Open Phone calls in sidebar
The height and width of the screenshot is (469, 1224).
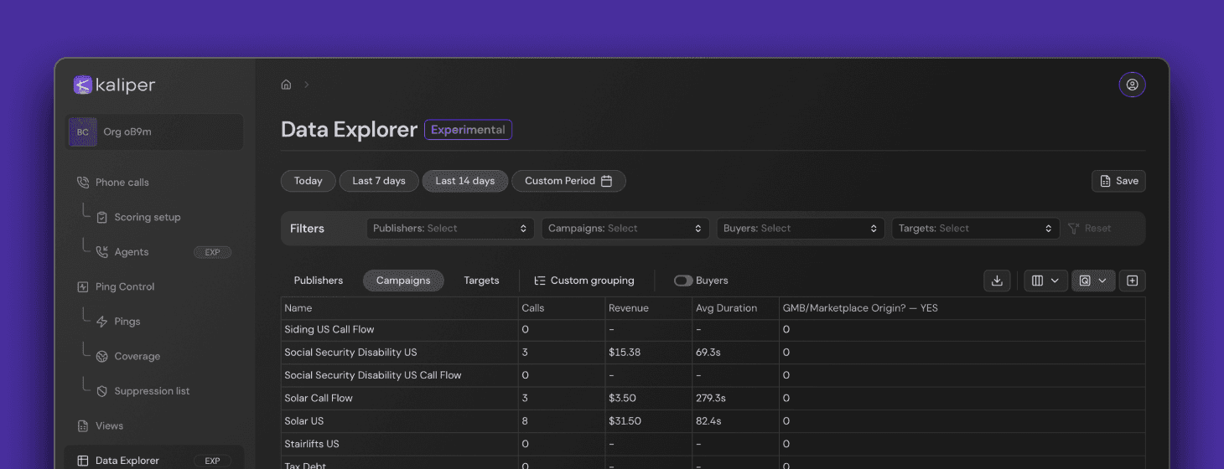pos(122,182)
